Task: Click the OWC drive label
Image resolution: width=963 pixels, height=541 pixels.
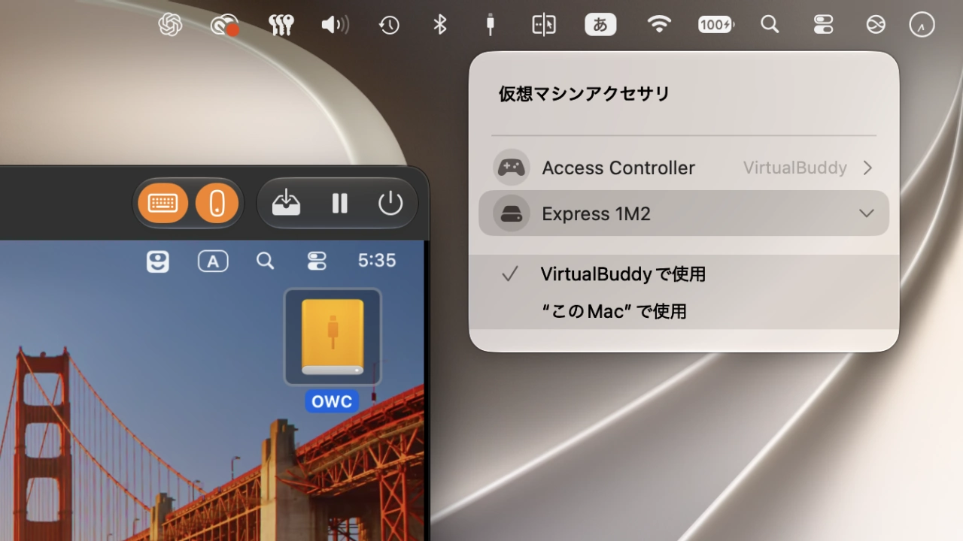Action: 332,401
